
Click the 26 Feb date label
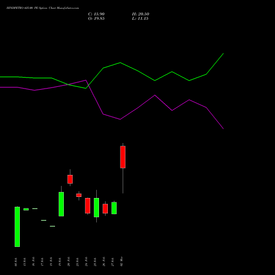click(104, 261)
